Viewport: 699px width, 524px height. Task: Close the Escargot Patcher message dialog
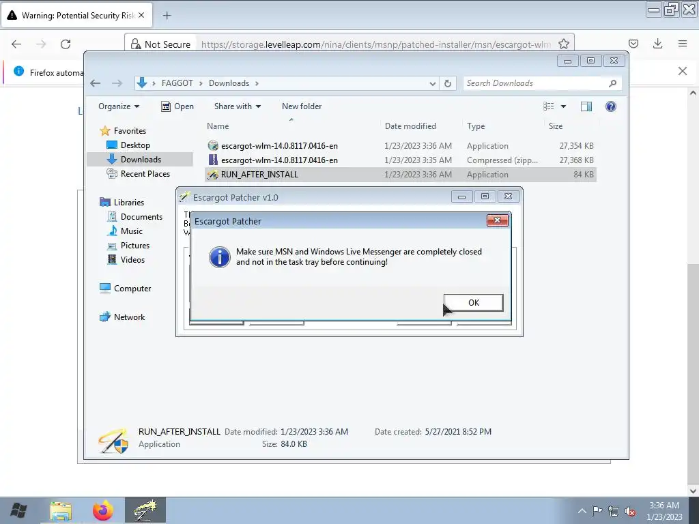click(497, 220)
